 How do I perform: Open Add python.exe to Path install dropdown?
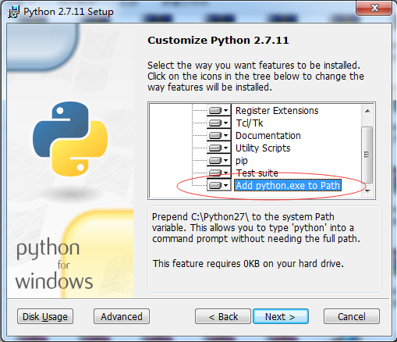218,185
